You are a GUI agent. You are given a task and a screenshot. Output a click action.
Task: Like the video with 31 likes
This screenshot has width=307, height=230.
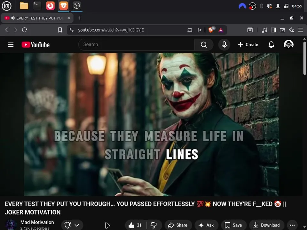coord(135,225)
